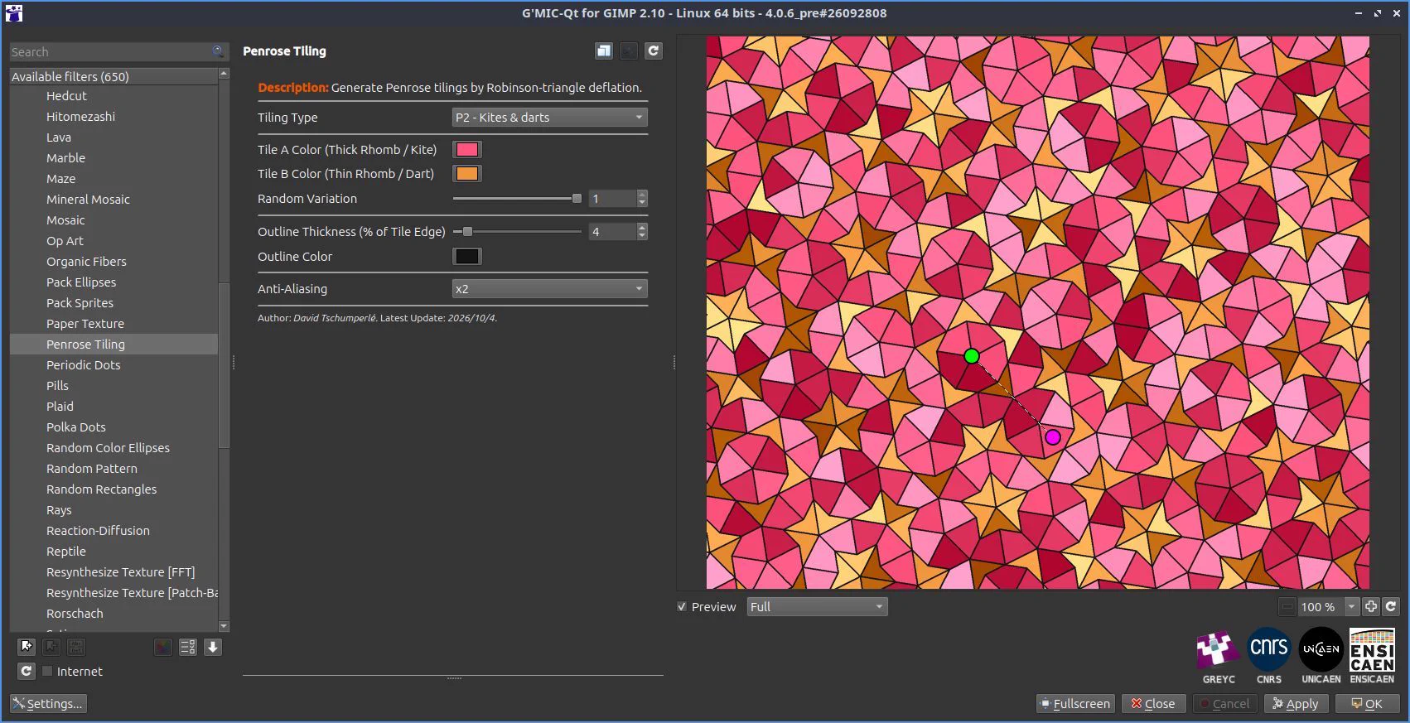This screenshot has height=723, width=1410.
Task: Select the Hitomezashi filter
Action: pos(80,117)
